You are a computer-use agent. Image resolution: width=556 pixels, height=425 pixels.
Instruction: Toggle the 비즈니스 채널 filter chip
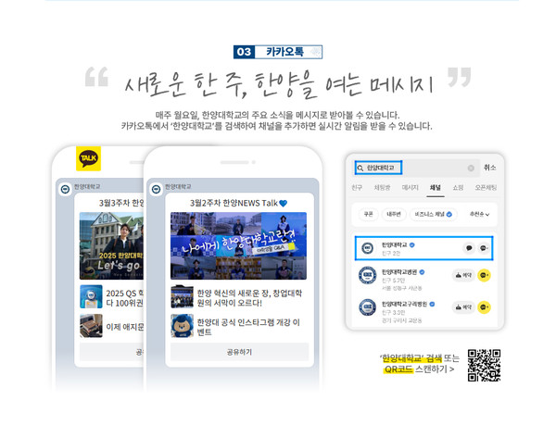point(434,214)
